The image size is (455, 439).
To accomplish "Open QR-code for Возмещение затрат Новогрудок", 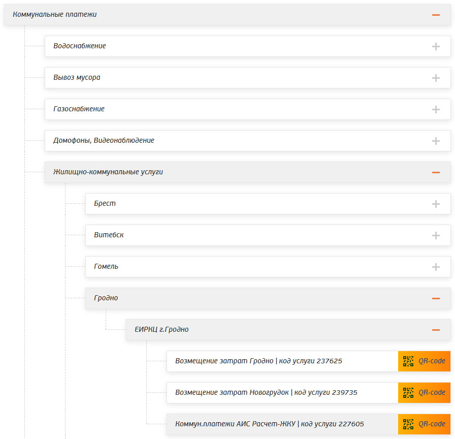I will tap(424, 393).
